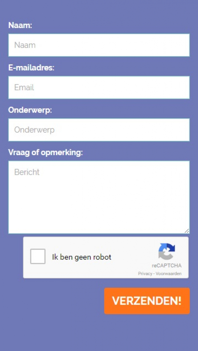Tick the "Ik ben geen robot" checkbox

(x=38, y=256)
